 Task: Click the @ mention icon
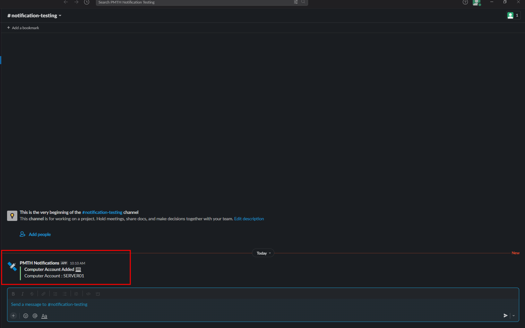pyautogui.click(x=35, y=316)
